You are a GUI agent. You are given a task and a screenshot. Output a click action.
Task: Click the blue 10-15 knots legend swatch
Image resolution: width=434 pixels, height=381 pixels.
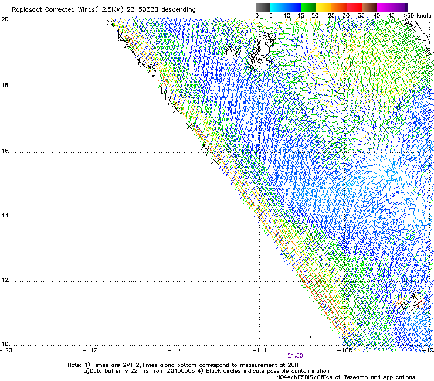click(x=293, y=8)
